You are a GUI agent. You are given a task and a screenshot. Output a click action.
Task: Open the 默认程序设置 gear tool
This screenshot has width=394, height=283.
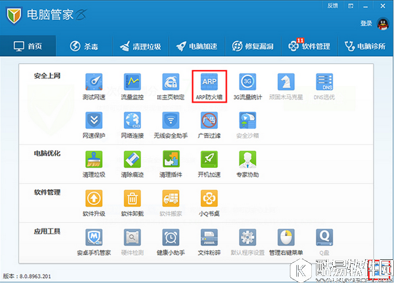[248, 242]
